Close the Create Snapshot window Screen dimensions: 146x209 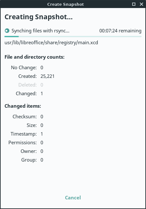point(141,4)
